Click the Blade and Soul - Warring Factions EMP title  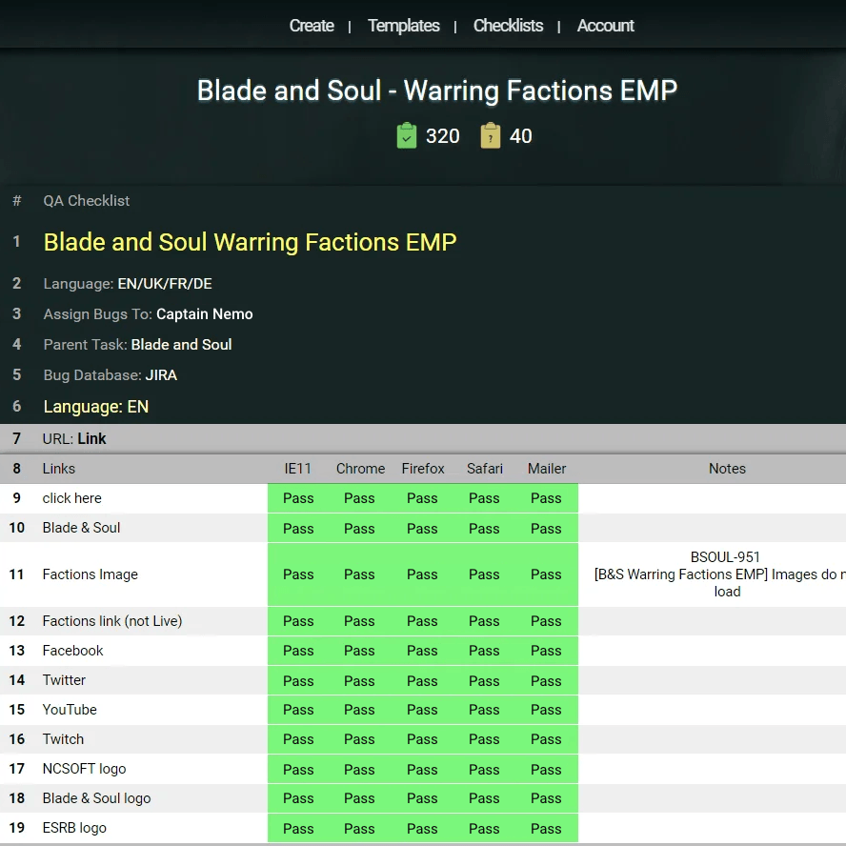[437, 91]
